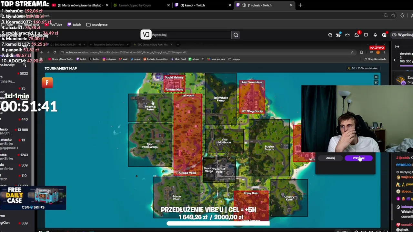413x232 pixels.
Task: Bookmark this page with the star icon
Action: point(393,15)
